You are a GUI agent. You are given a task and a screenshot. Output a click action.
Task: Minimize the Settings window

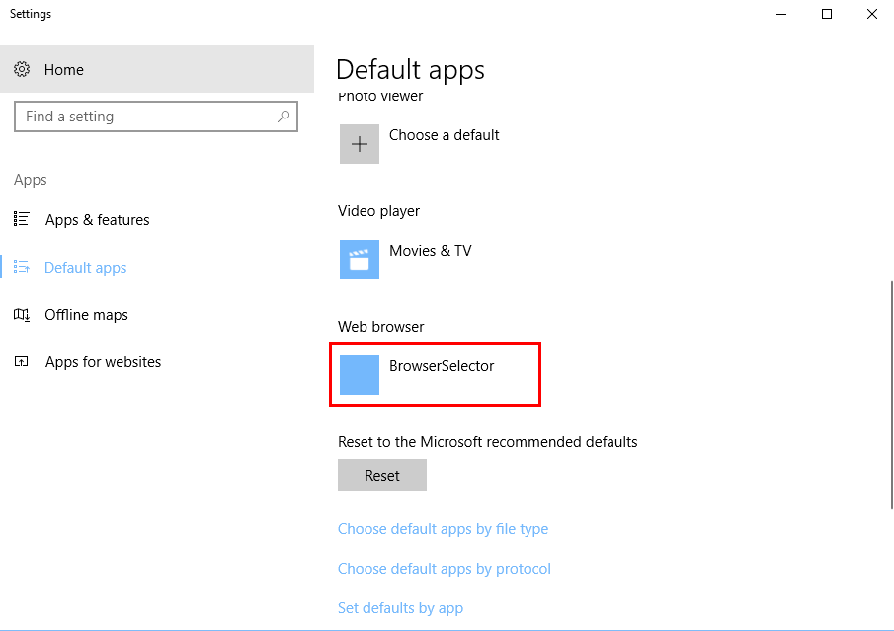point(781,14)
